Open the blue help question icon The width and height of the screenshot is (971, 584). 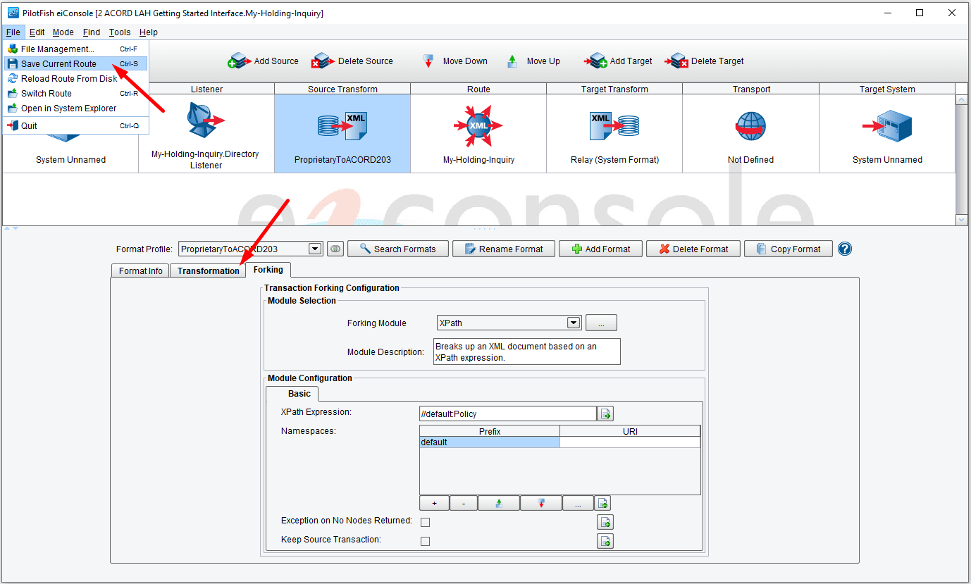(x=845, y=249)
